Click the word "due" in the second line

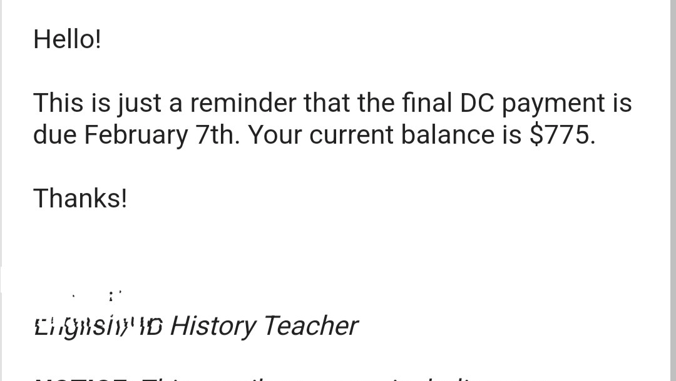click(x=54, y=135)
